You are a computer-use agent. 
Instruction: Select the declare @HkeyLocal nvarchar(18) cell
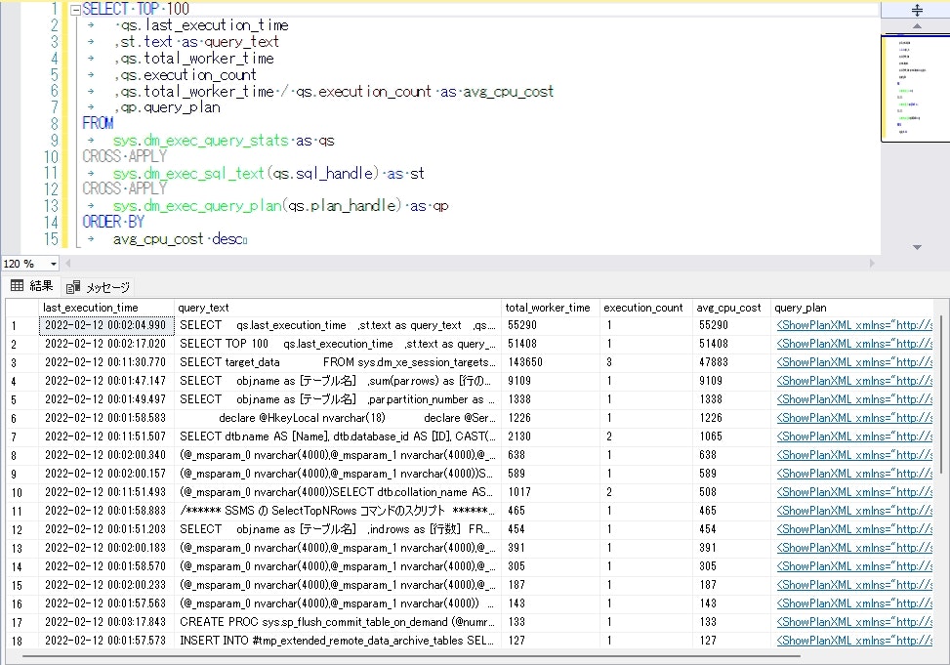pyautogui.click(x=338, y=418)
